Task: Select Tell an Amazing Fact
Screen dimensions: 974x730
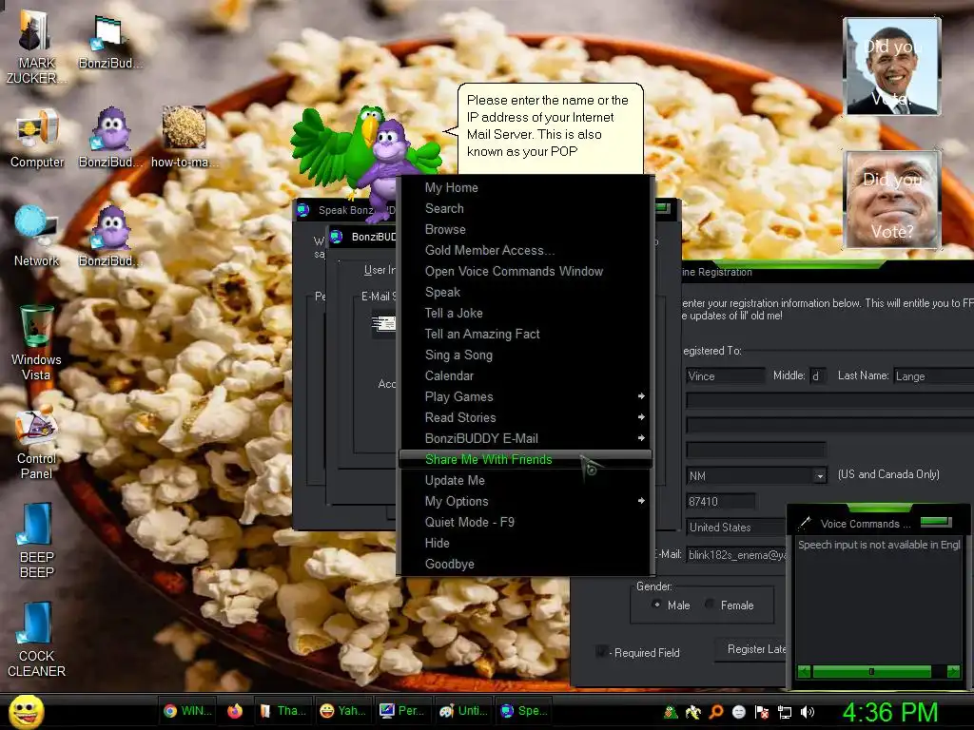Action: point(525,334)
